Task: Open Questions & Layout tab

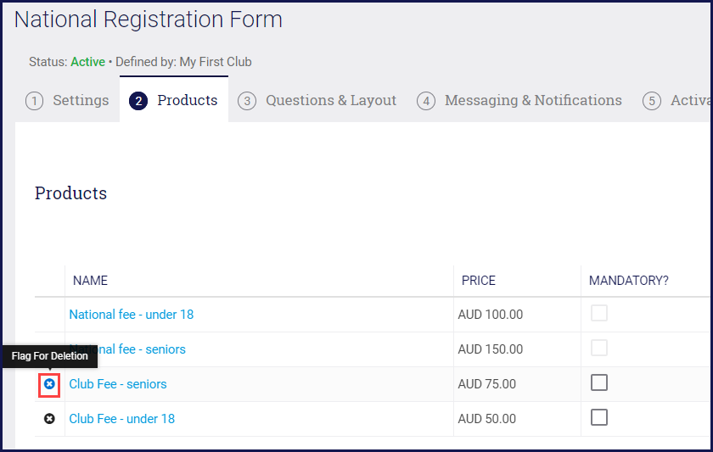Action: 331,100
